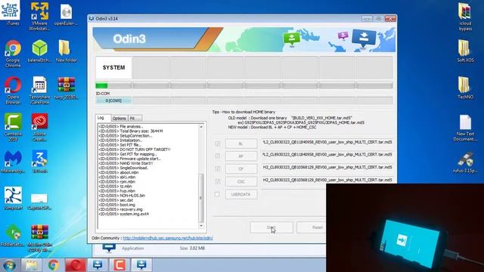
Task: Enable the USERDATA checkbox
Action: (217, 194)
